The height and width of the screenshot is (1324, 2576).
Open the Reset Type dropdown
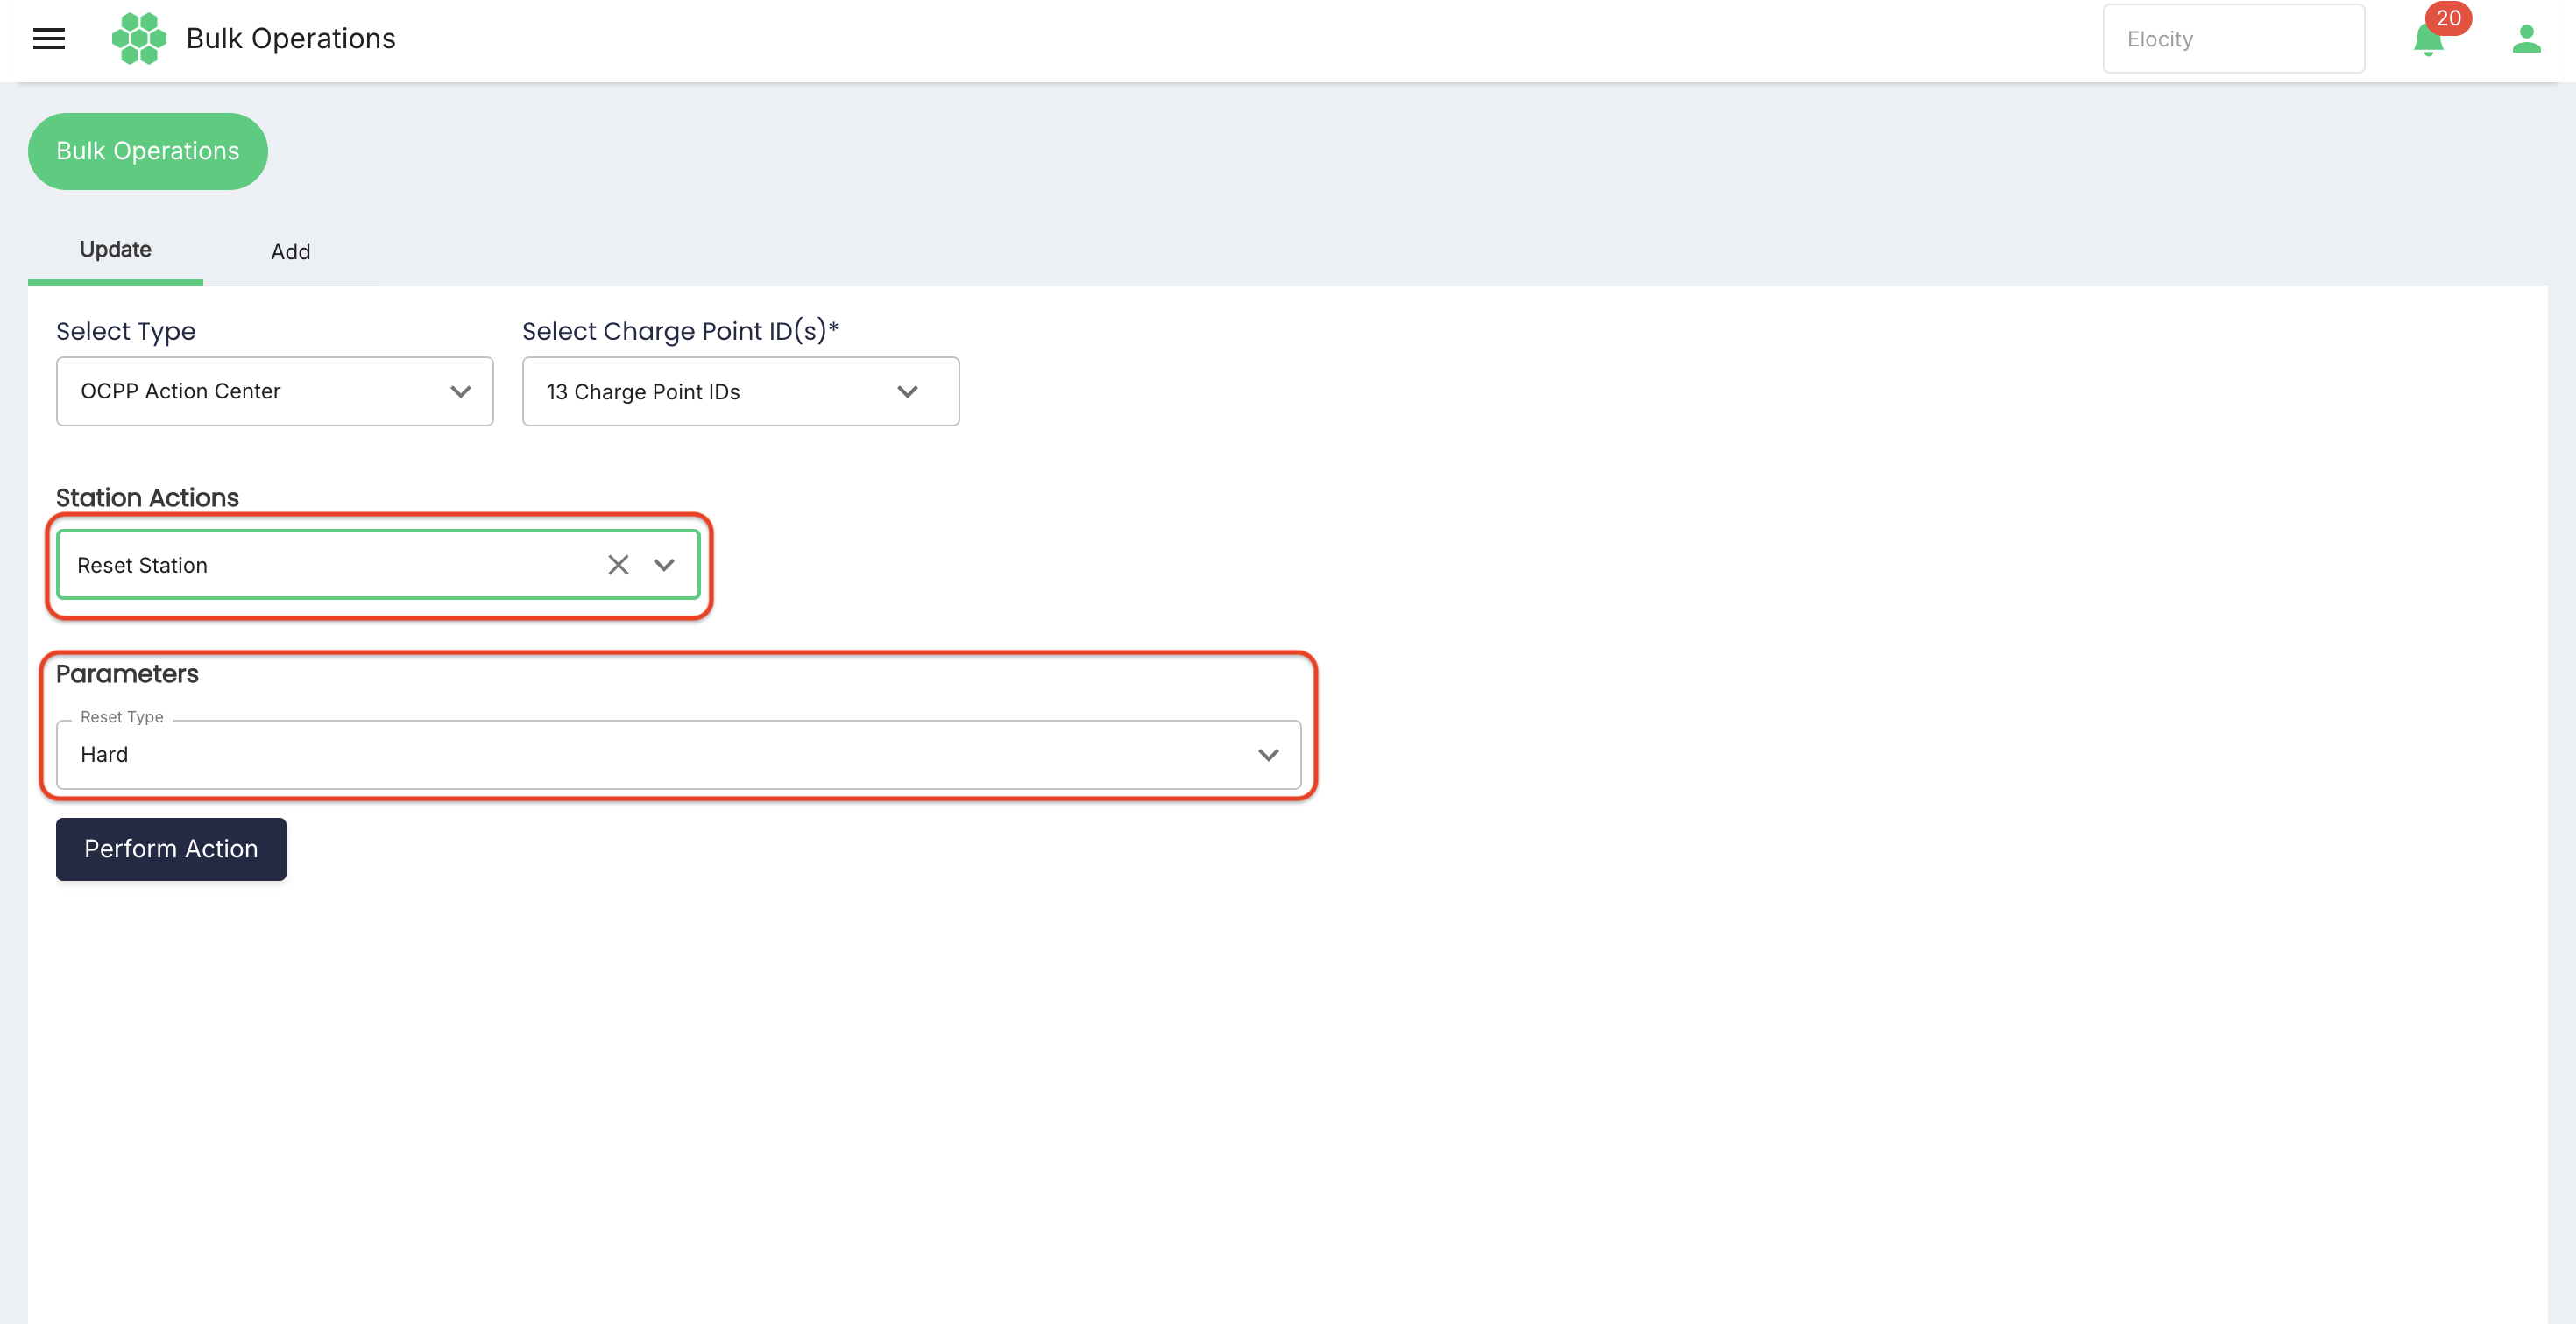pyautogui.click(x=679, y=756)
